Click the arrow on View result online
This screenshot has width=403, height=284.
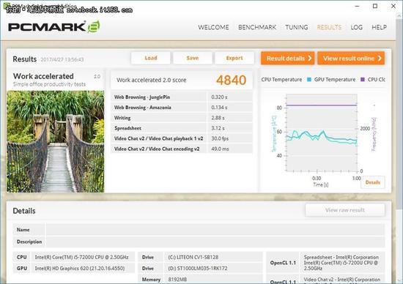tap(380, 59)
